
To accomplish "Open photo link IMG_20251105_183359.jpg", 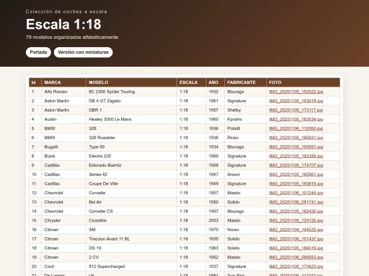I will pos(296,156).
